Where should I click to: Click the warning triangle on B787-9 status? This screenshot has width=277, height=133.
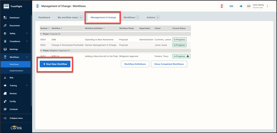(x=188, y=56)
